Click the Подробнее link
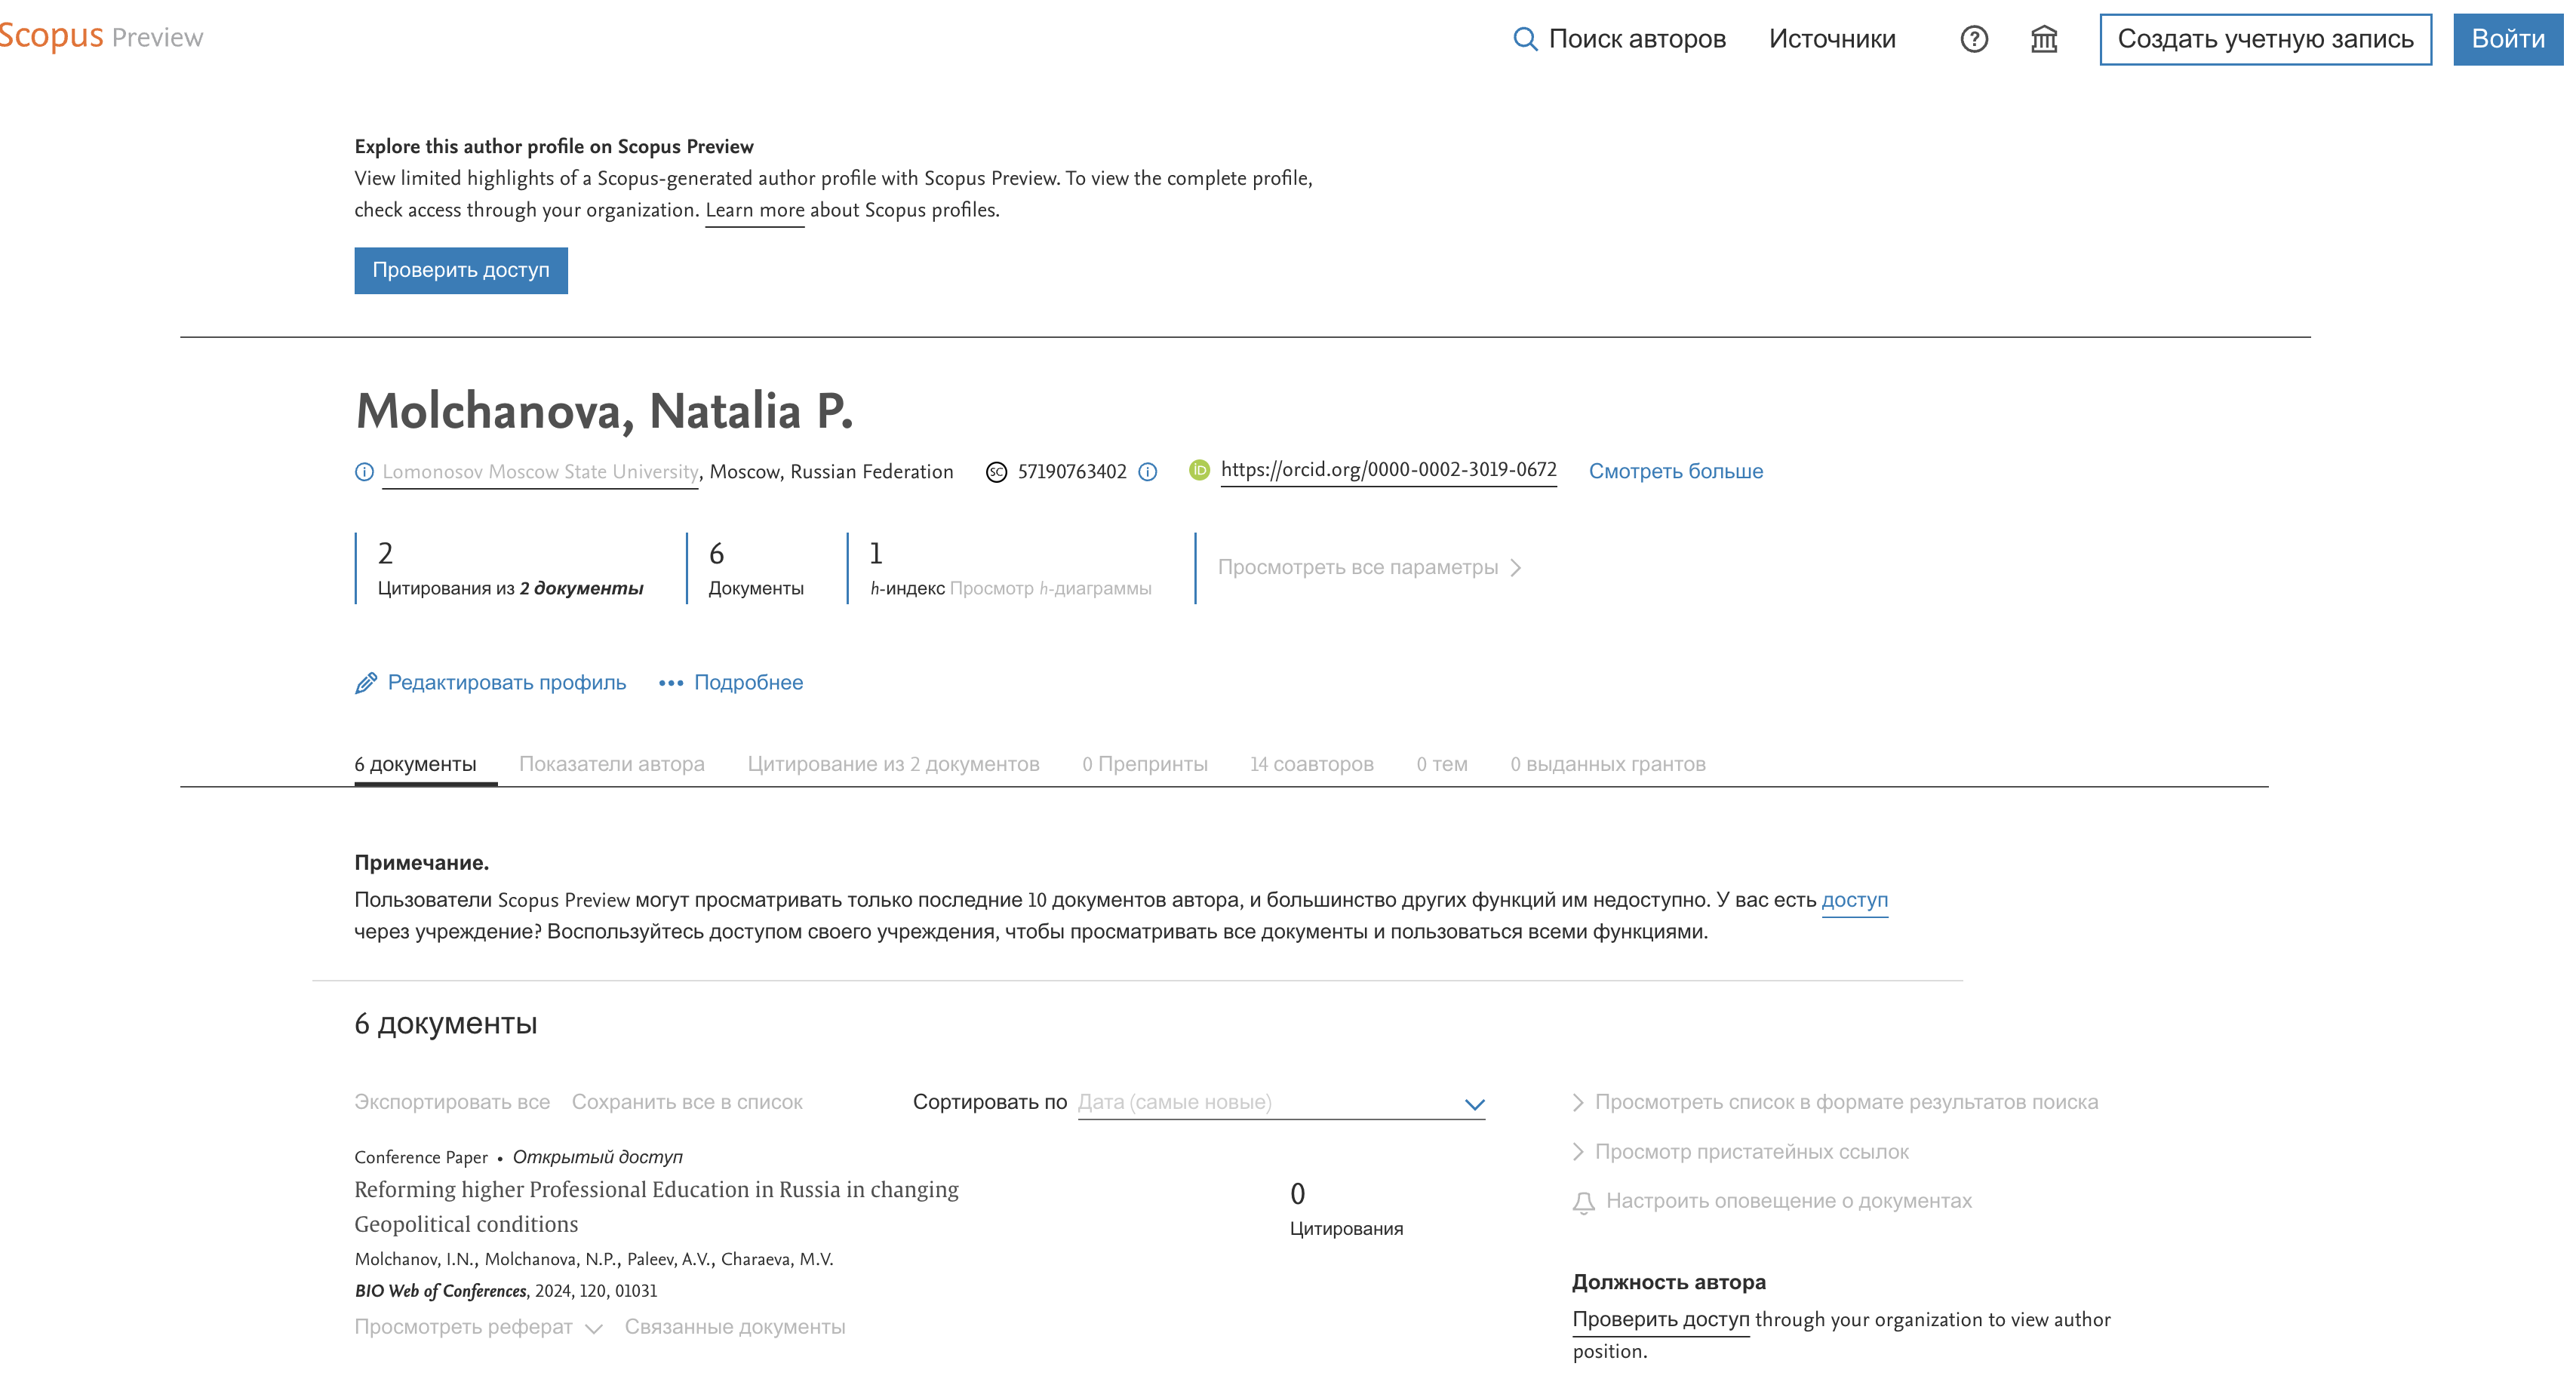This screenshot has width=2576, height=1385. coord(748,683)
